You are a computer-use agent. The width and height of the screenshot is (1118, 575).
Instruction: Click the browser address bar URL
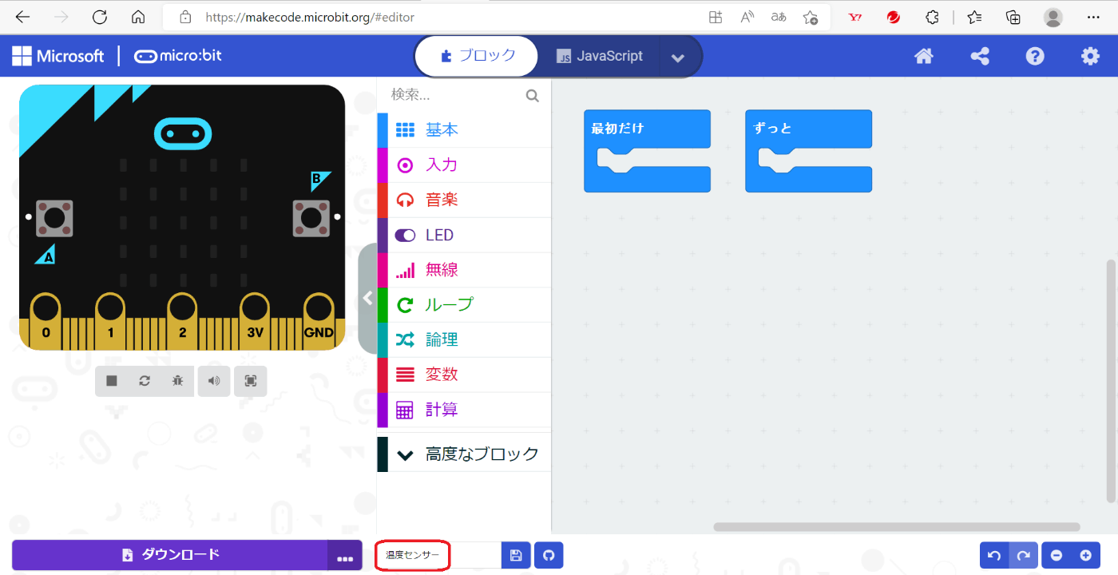310,17
